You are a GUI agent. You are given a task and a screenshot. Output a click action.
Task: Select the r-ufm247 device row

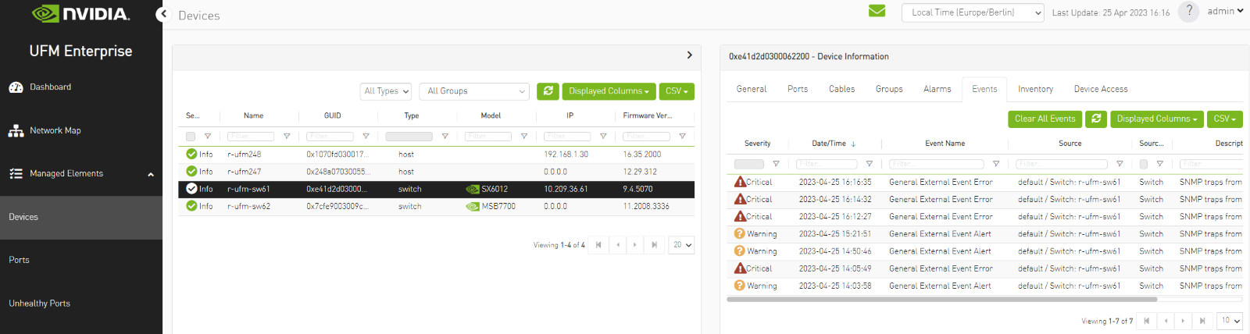436,172
